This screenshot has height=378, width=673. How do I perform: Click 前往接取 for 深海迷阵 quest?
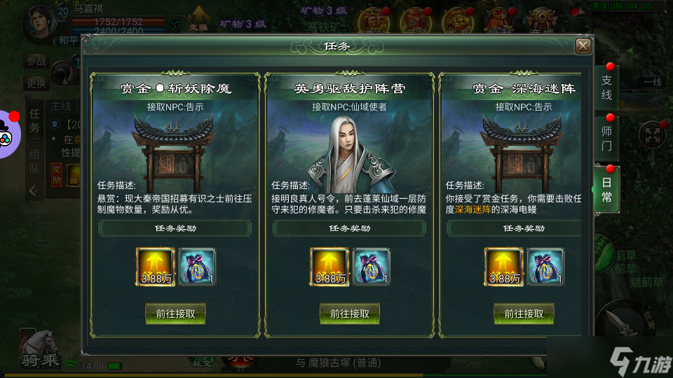pyautogui.click(x=524, y=314)
